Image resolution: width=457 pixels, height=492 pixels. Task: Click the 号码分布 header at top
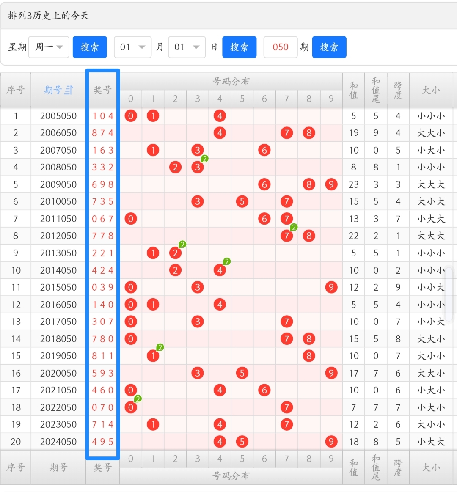231,82
